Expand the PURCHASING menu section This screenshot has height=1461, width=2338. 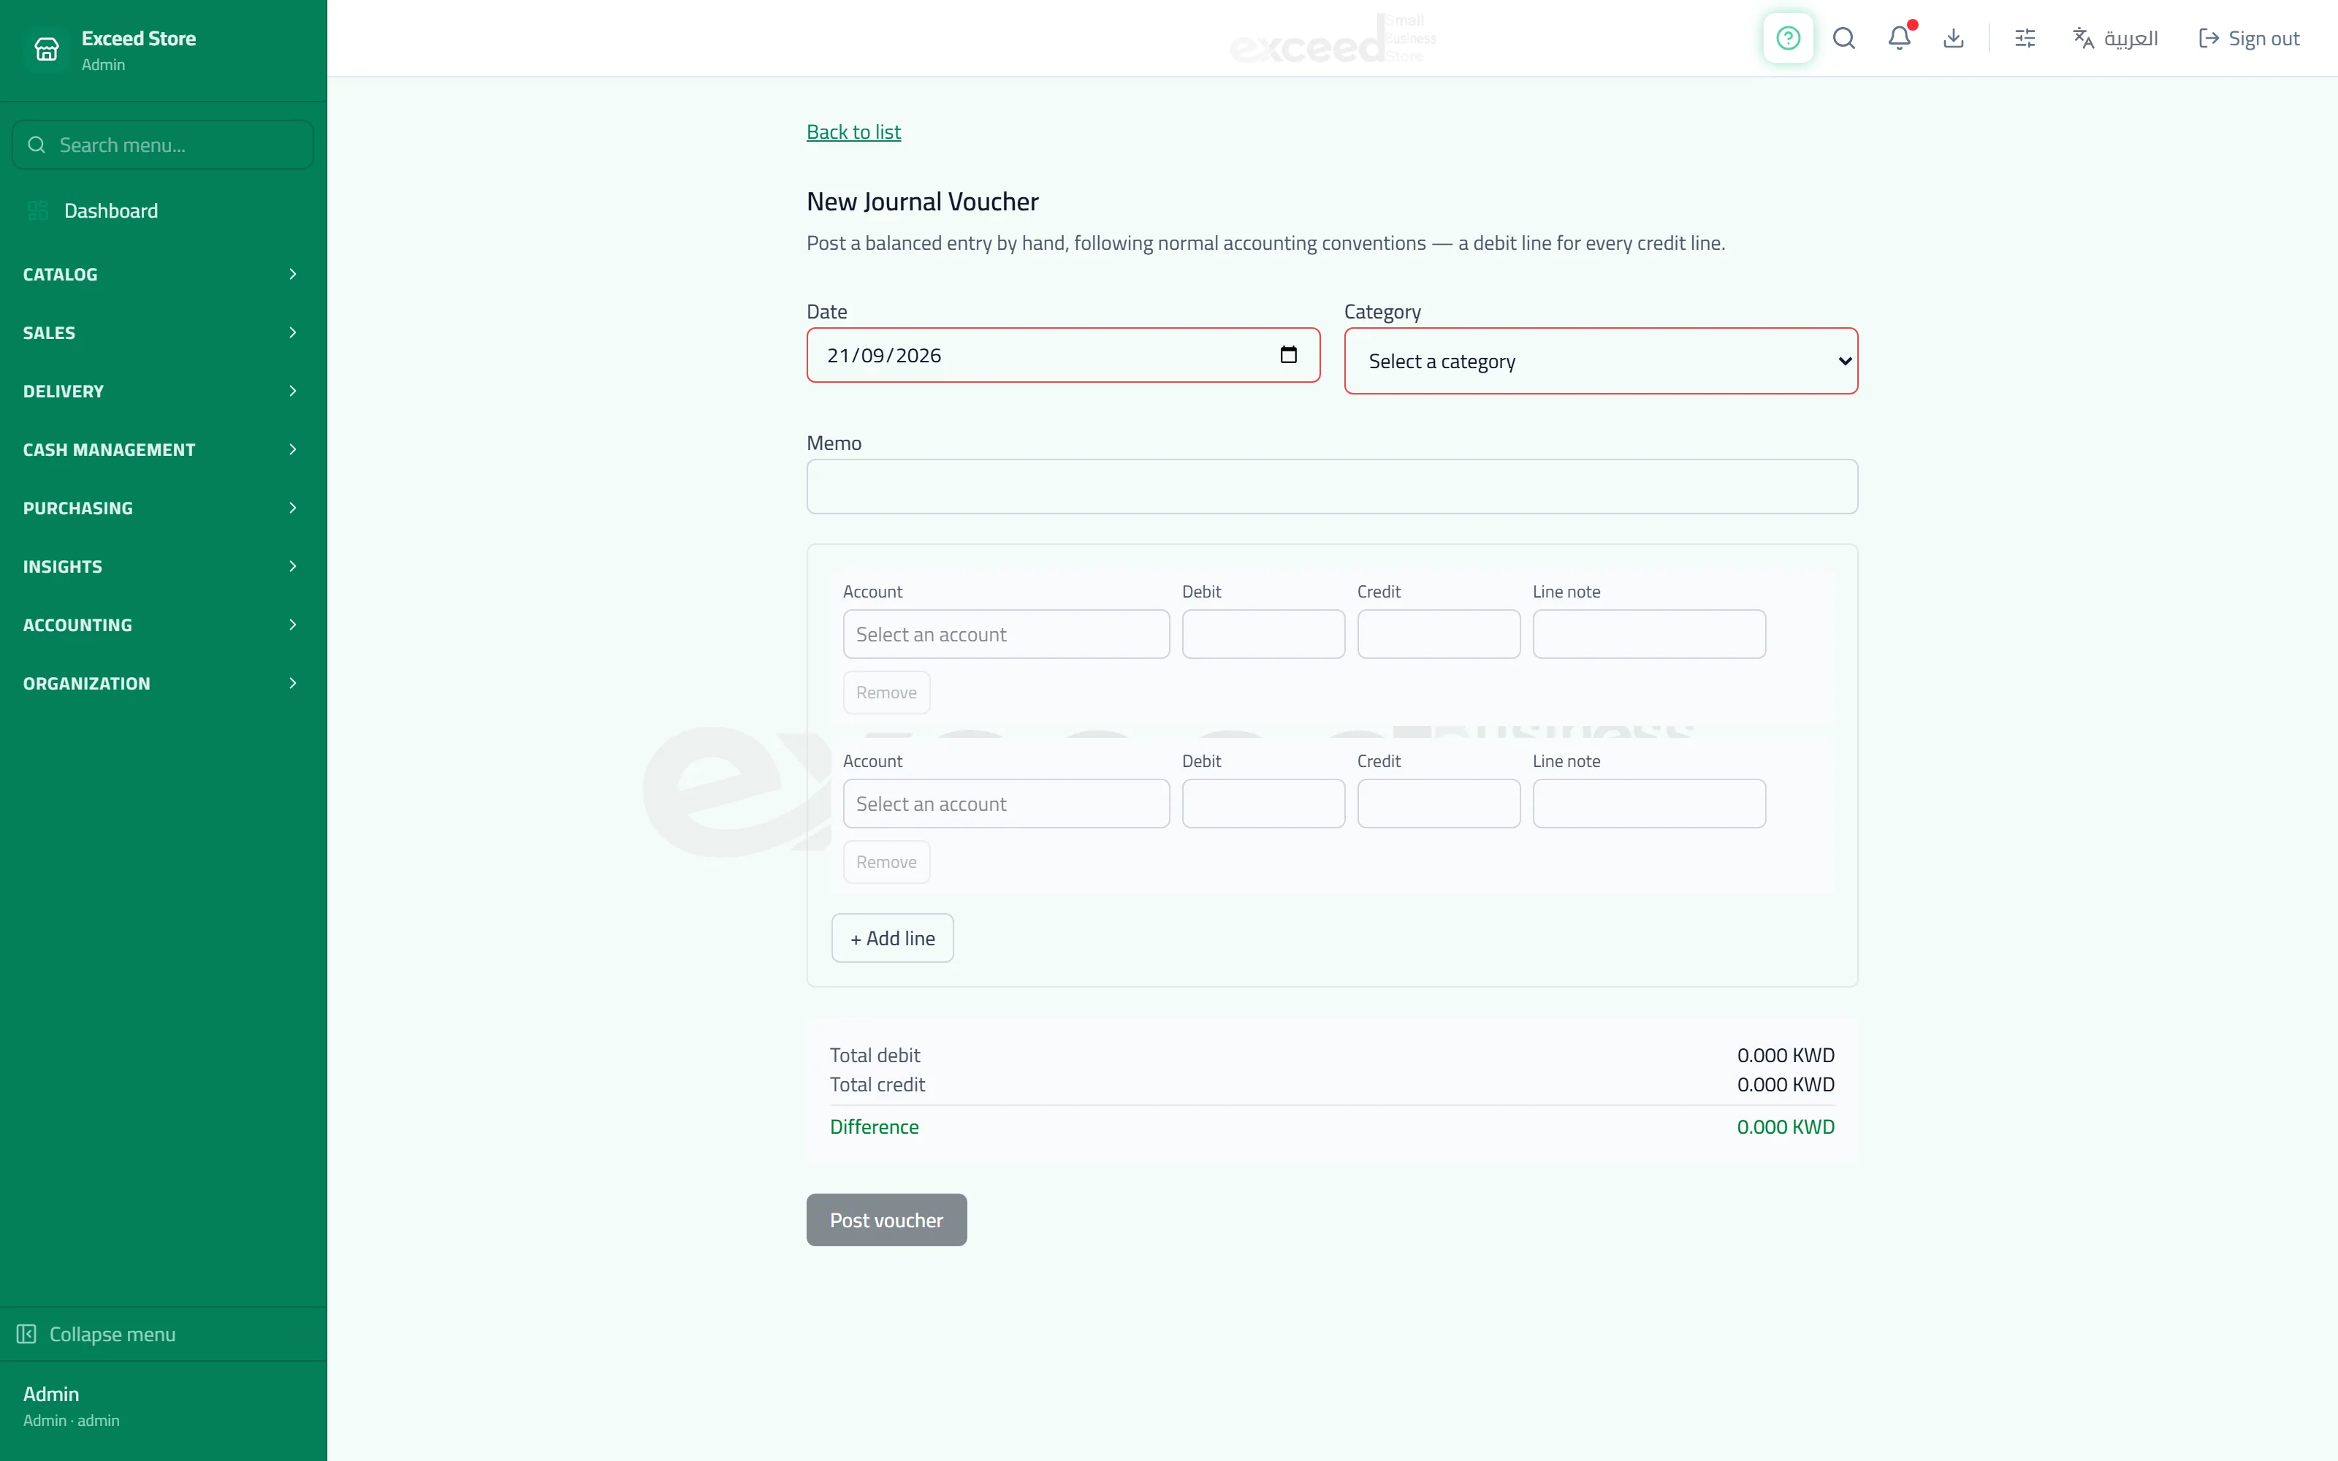pos(161,507)
